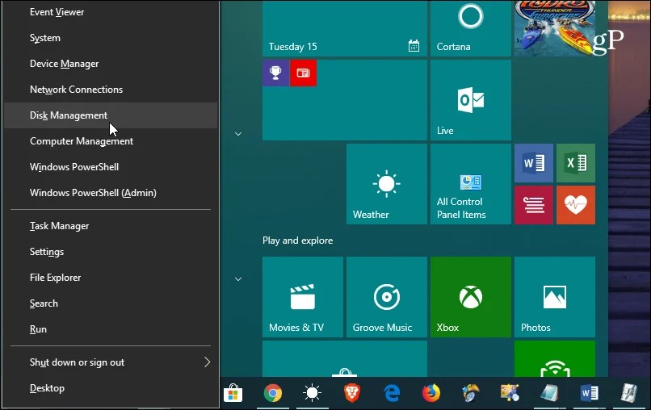Launch Brave browser from the taskbar

click(x=351, y=393)
